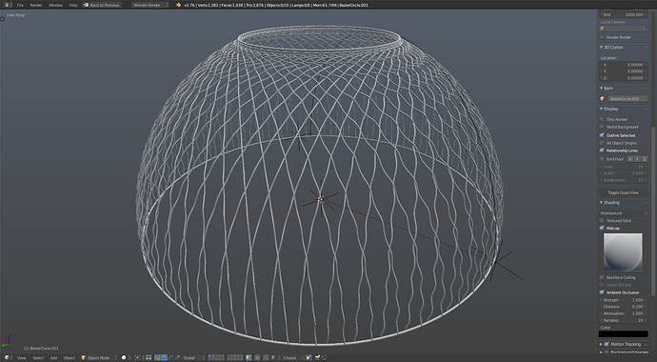657x362 pixels.
Task: Enable the Grid Floor checkbox
Action: [x=602, y=159]
